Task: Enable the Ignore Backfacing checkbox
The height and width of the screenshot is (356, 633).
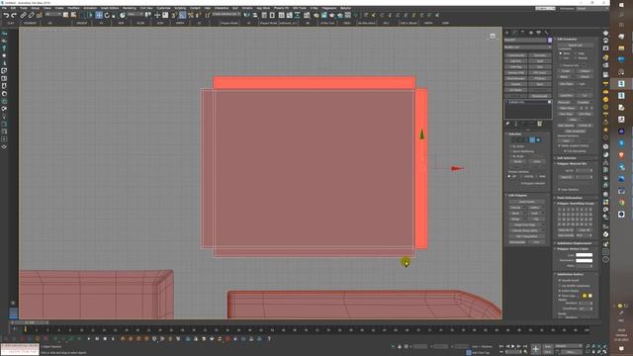Action: tap(510, 151)
